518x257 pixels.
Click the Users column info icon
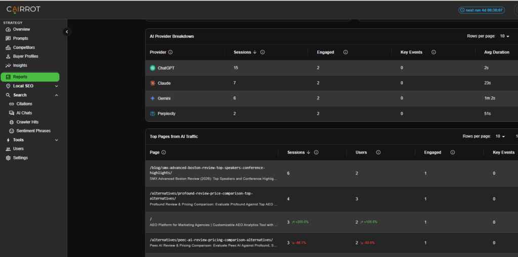[x=378, y=152]
